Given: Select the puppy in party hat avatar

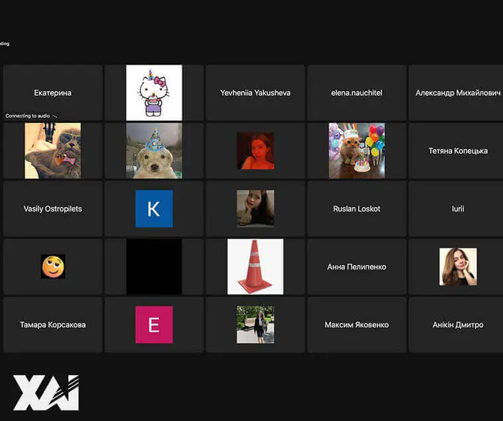Looking at the screenshot, I should point(154,151).
